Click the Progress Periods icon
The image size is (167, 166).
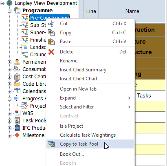(x=16, y=98)
